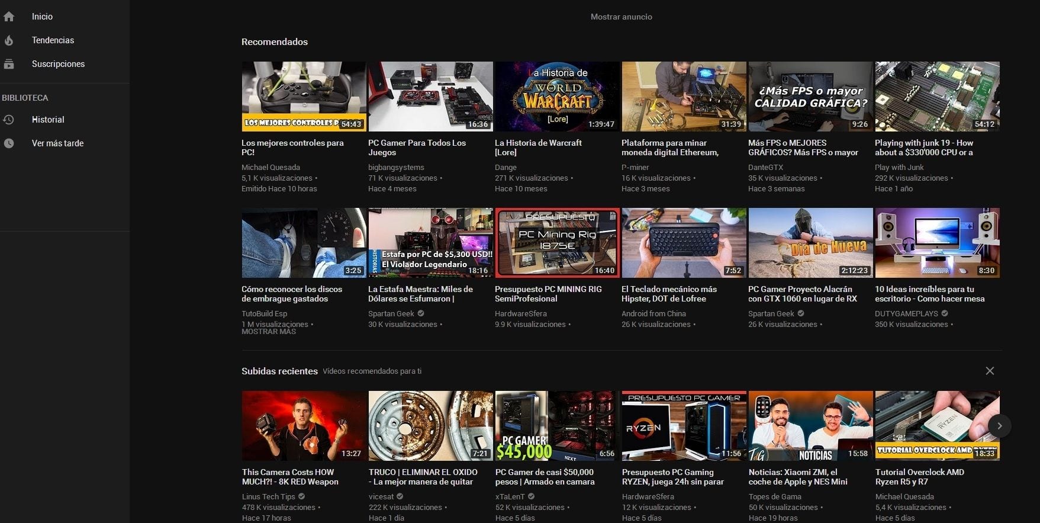Click title Presupuesto PC MINING RIG SemiProfesional
Viewport: 1040px width, 523px height.
[548, 294]
